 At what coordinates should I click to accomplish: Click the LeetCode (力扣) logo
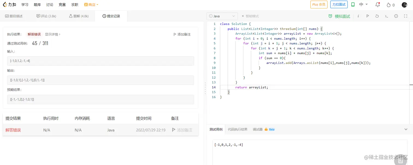9,4
